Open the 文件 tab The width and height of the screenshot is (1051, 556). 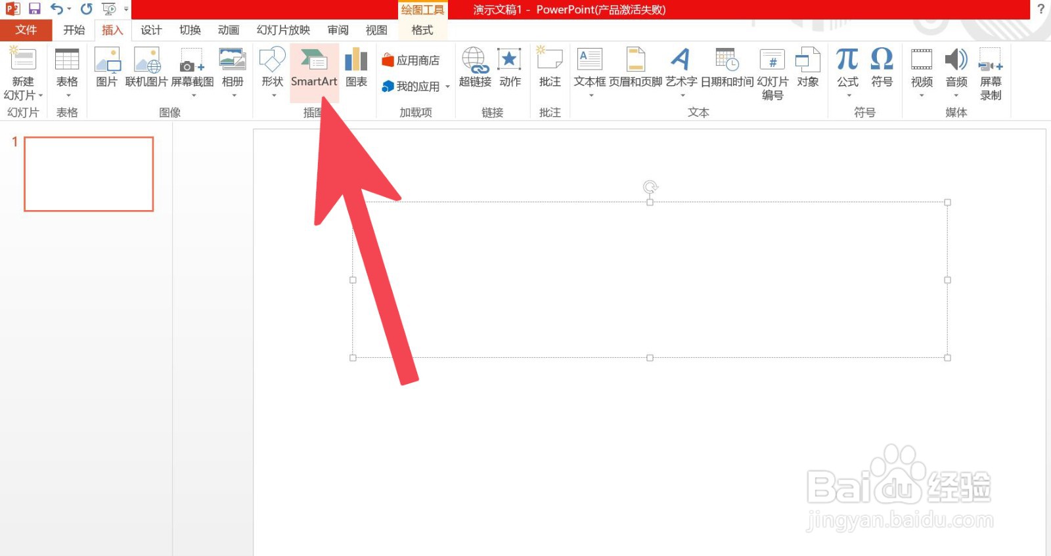click(26, 30)
